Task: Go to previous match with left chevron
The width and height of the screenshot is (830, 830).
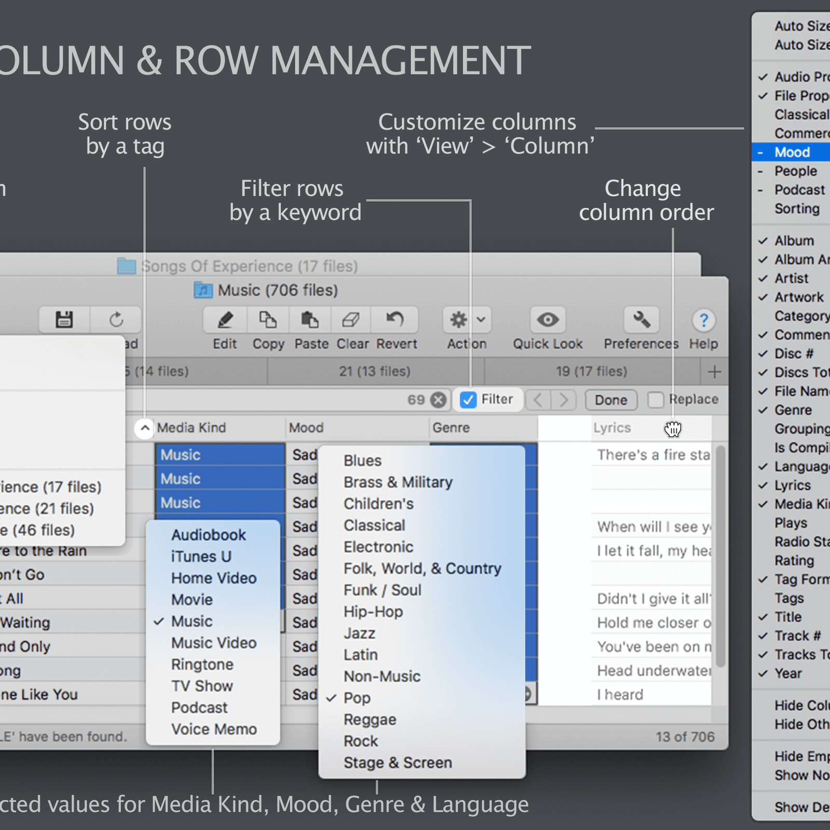Action: pyautogui.click(x=538, y=400)
